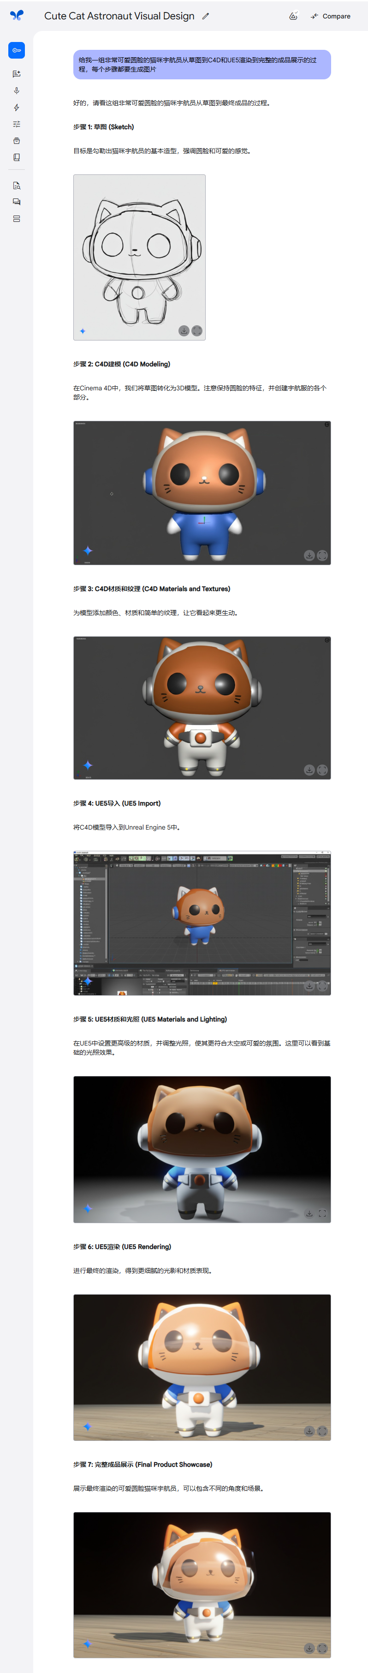368x1673 pixels.
Task: Open the microphone stream sidebar icon
Action: tap(16, 91)
